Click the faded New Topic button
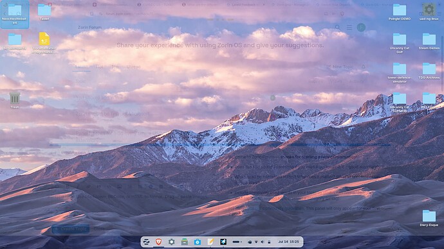 tap(340, 67)
